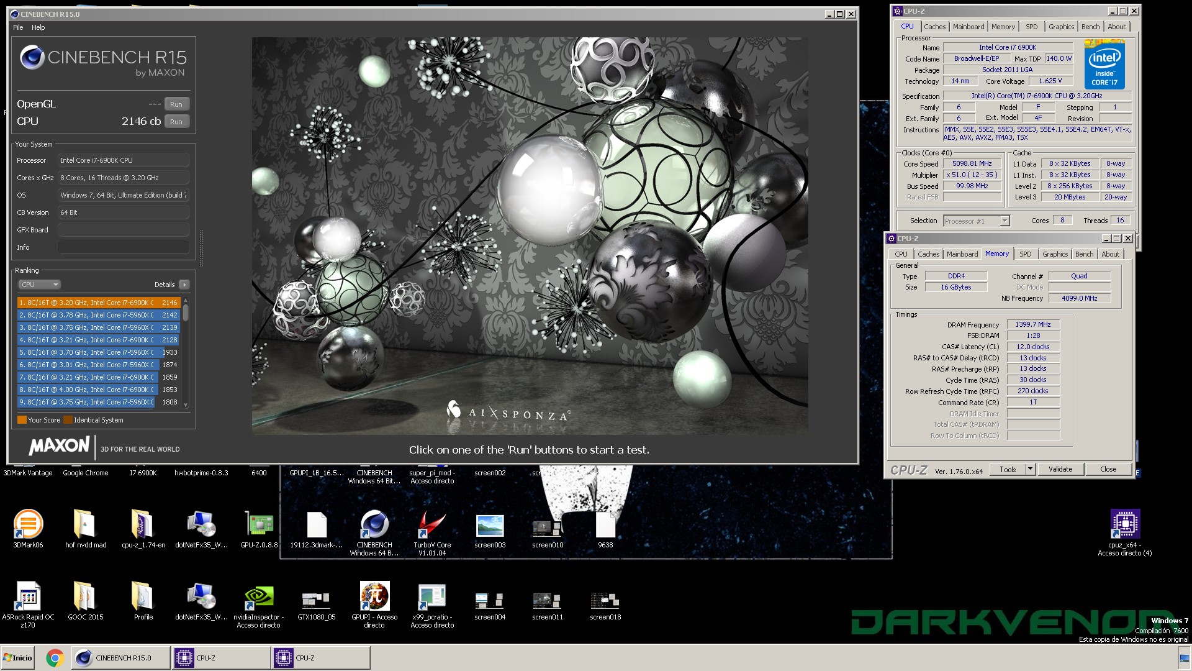Viewport: 1192px width, 671px height.
Task: Open the screen003 image file
Action: (x=490, y=529)
